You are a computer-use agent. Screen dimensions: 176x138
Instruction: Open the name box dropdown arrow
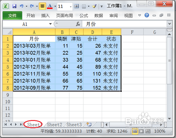(x=50, y=24)
